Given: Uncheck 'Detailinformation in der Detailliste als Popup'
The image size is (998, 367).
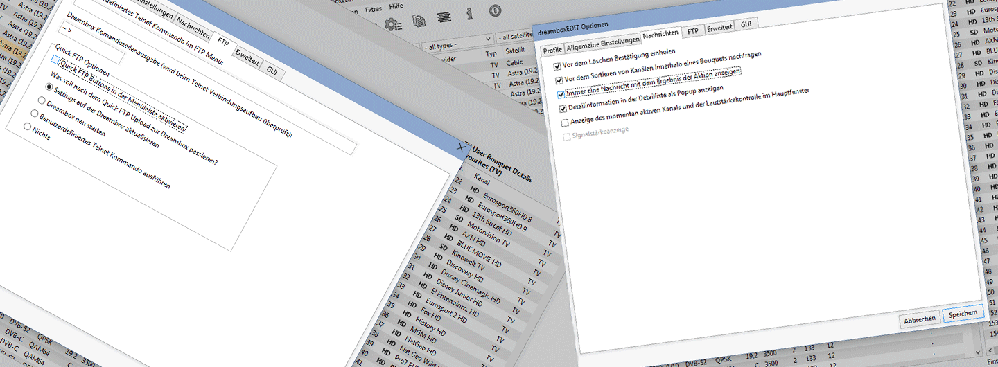Looking at the screenshot, I should pyautogui.click(x=563, y=109).
